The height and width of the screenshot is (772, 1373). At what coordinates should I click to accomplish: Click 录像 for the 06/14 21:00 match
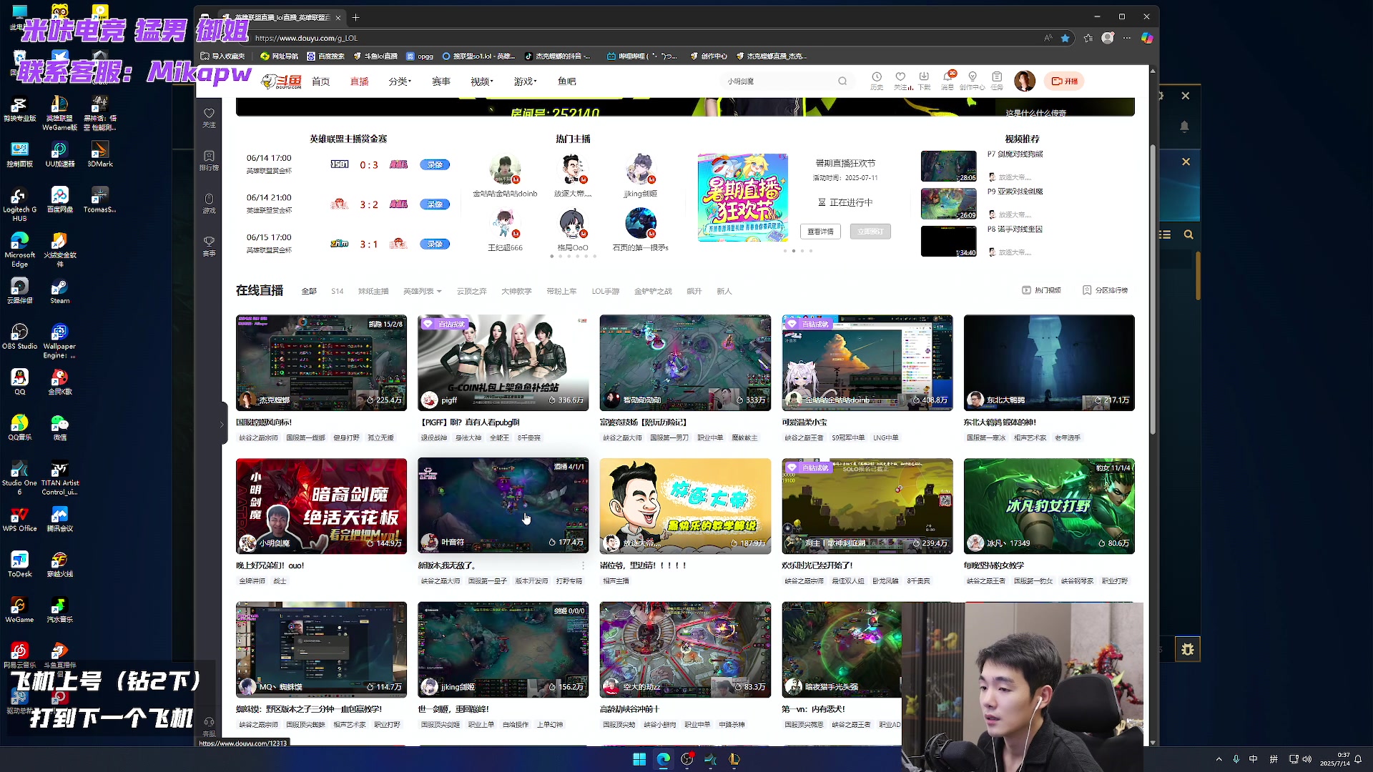coord(435,204)
